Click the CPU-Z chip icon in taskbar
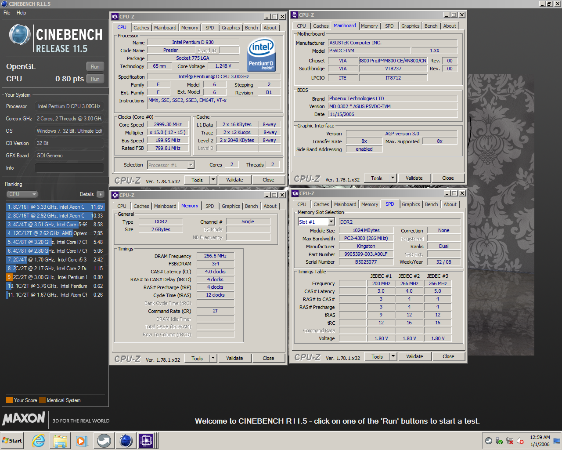 pos(146,441)
